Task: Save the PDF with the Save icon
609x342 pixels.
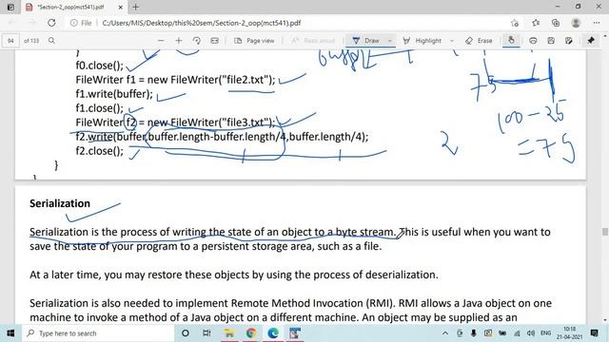Action: point(551,40)
